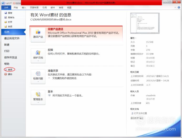Viewport: 182px width, 138px height.
Task: Click the Activate Product (激活产品) button
Action: [x=38, y=35]
